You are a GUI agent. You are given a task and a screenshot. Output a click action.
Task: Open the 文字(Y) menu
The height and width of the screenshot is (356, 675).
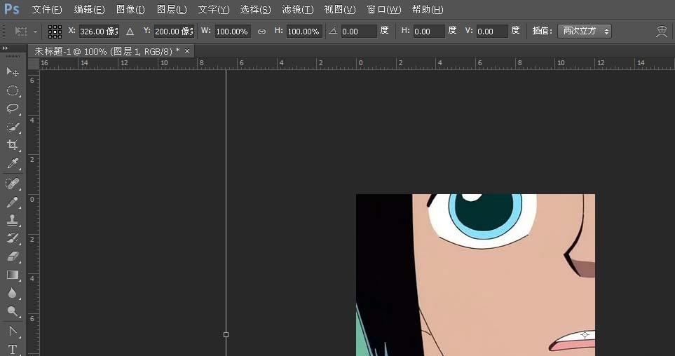coord(214,9)
